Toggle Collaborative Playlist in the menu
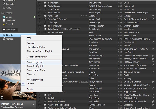This screenshot has height=109, width=156. click(37, 57)
